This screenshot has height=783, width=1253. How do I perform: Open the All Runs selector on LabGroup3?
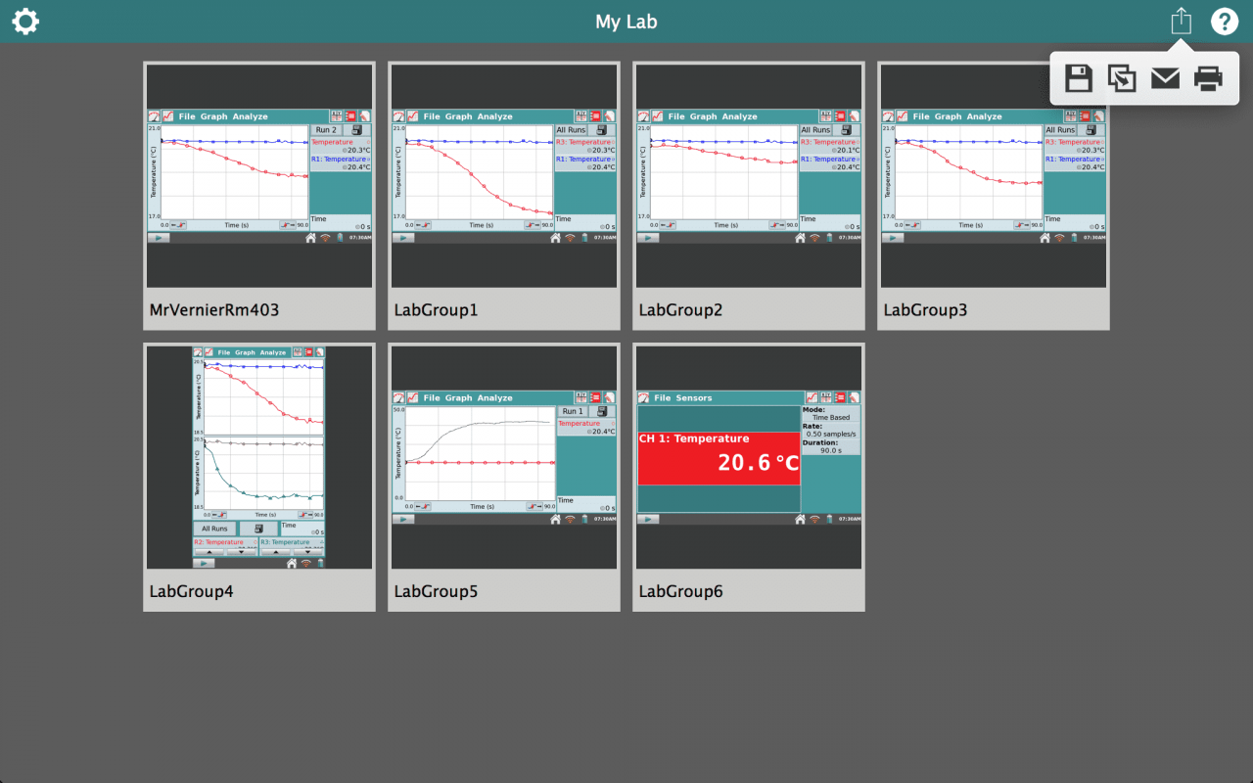click(x=1060, y=129)
